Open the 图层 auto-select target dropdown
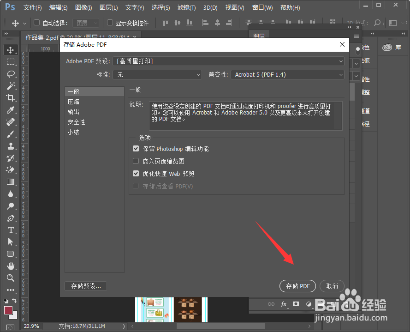Image resolution: width=410 pixels, height=332 pixels. 86,23
